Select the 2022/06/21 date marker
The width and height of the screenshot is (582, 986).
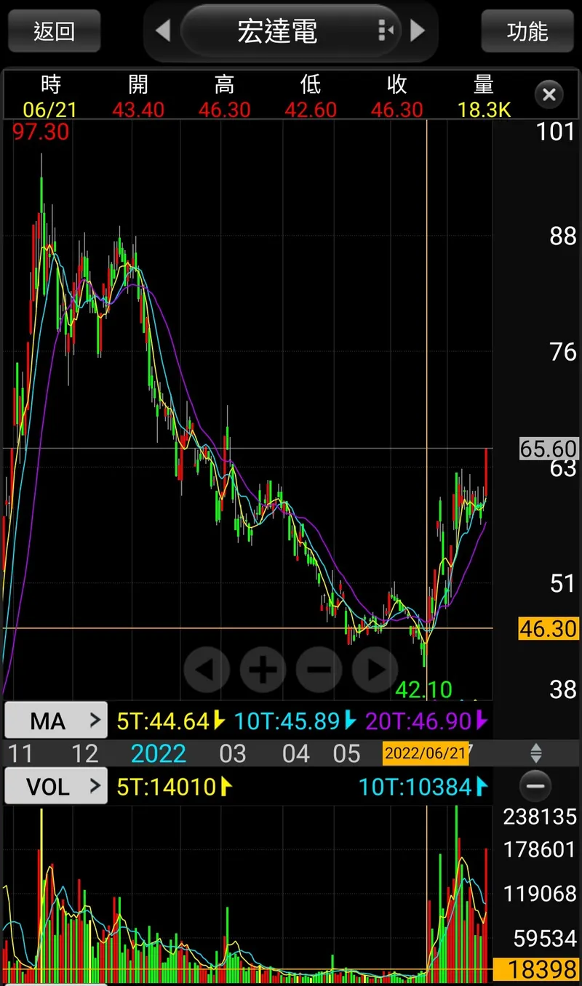coord(426,753)
